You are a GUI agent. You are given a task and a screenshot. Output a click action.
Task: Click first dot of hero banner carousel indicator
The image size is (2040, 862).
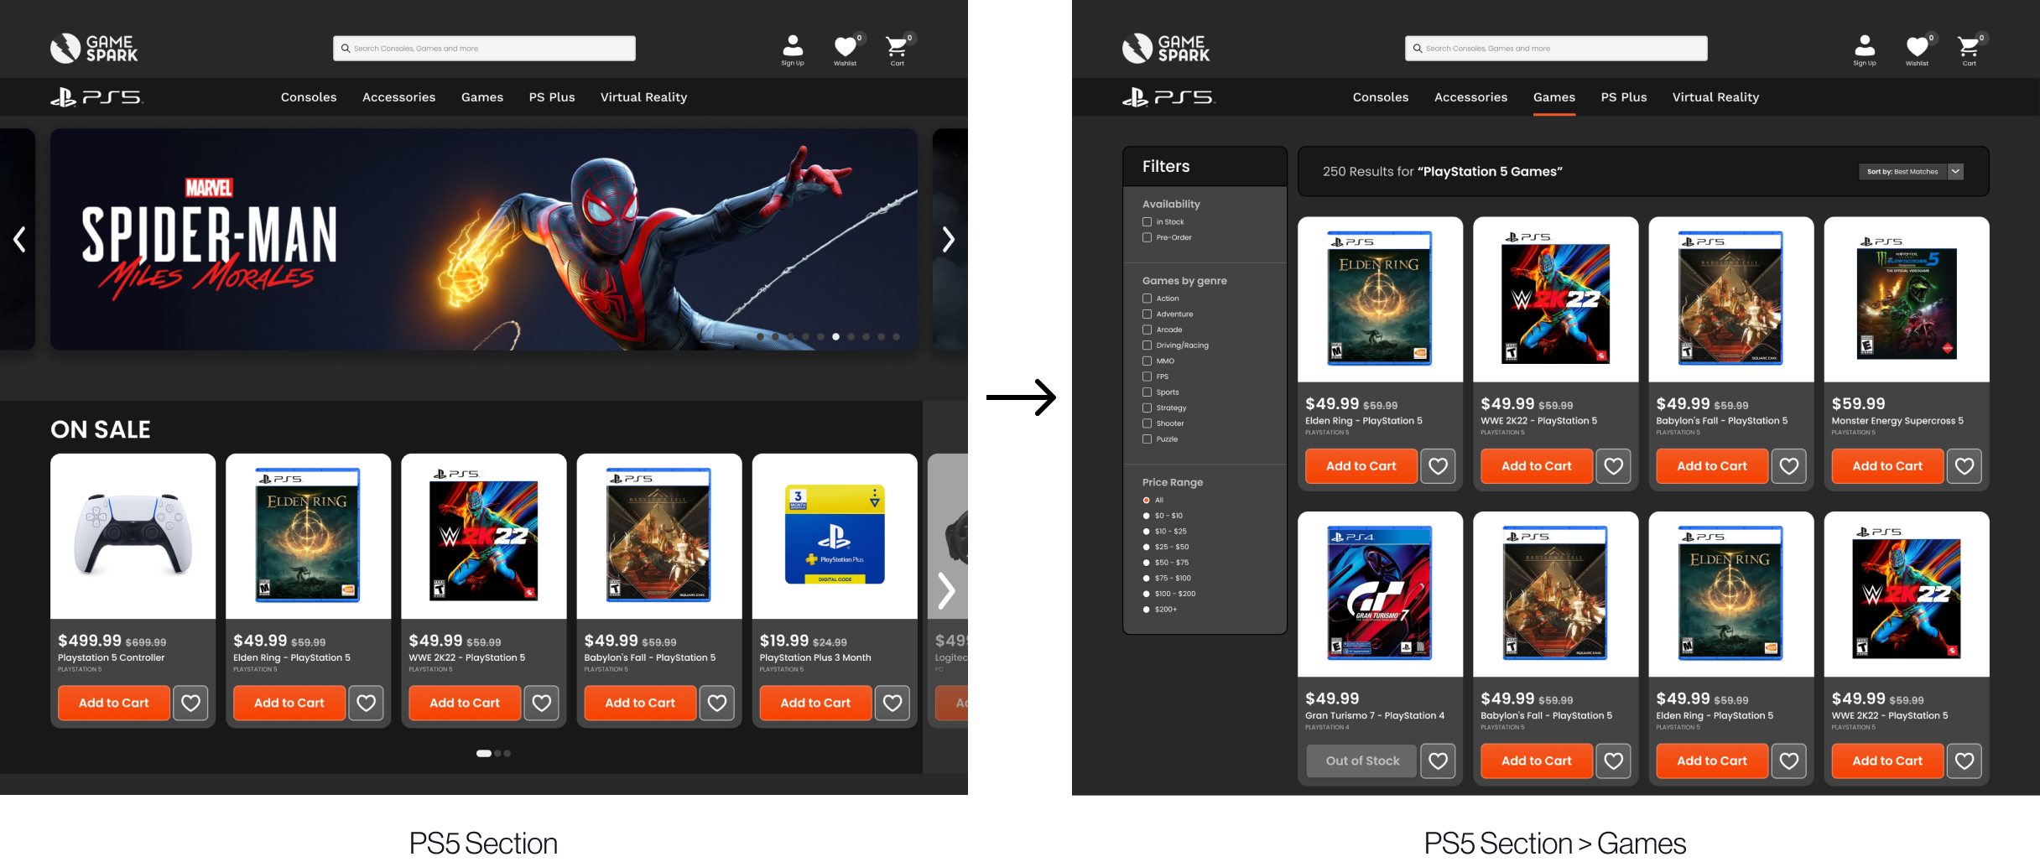tap(760, 336)
